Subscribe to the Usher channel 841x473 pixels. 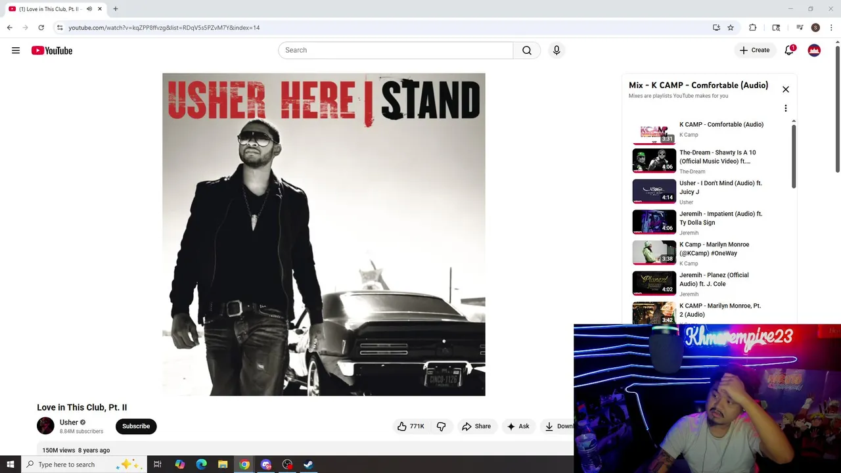(136, 426)
